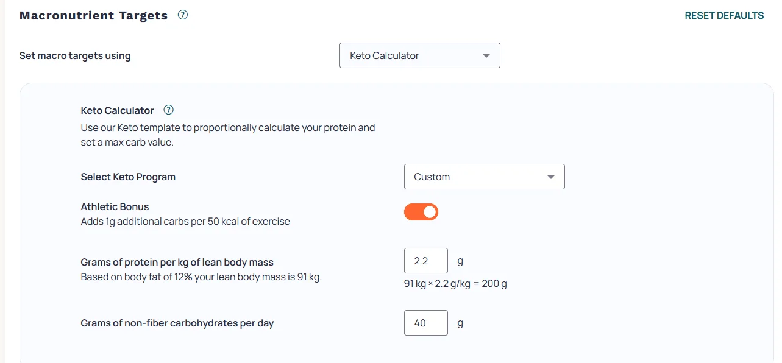Click the Adds 1g additional carbs description
Image resolution: width=782 pixels, height=363 pixels.
pyautogui.click(x=185, y=221)
